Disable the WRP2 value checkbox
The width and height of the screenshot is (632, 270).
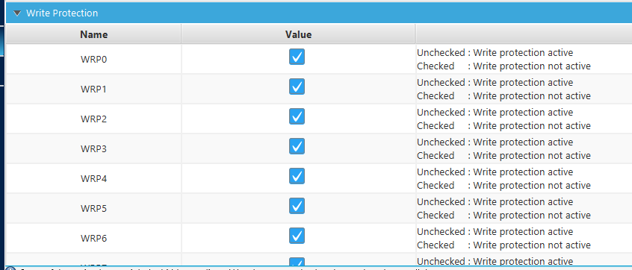click(297, 116)
